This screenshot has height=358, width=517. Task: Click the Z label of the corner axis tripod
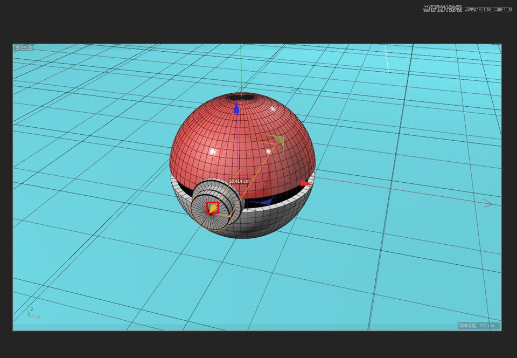[x=31, y=310]
